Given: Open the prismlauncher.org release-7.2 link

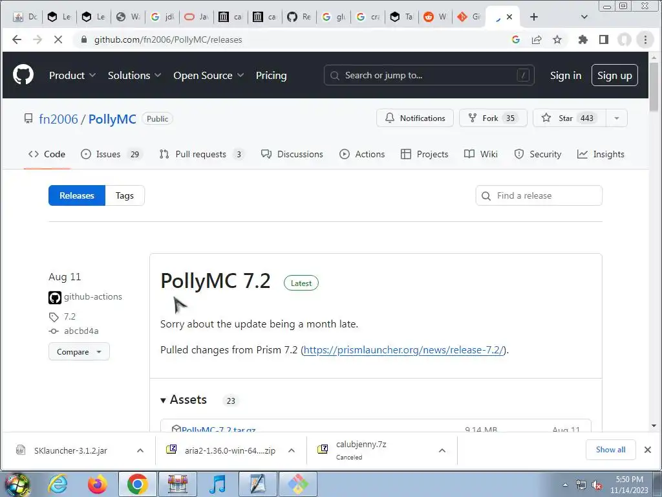Looking at the screenshot, I should point(404,350).
